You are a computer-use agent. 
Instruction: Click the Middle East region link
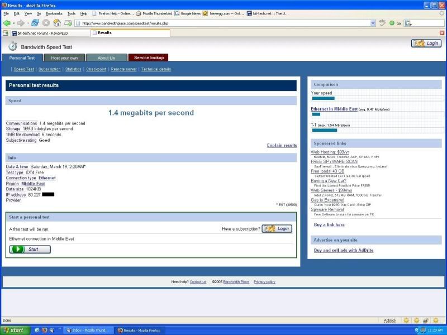click(x=33, y=184)
